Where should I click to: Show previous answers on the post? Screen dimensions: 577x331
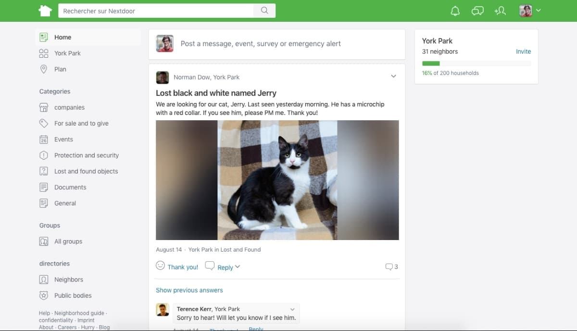(189, 290)
